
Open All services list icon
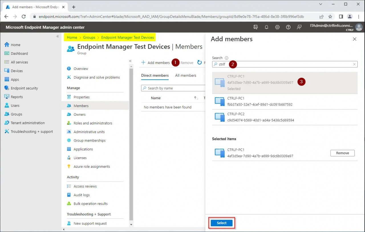(7, 62)
